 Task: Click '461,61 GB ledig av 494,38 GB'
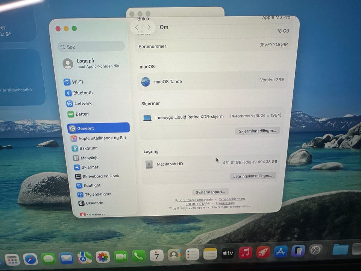250,162
